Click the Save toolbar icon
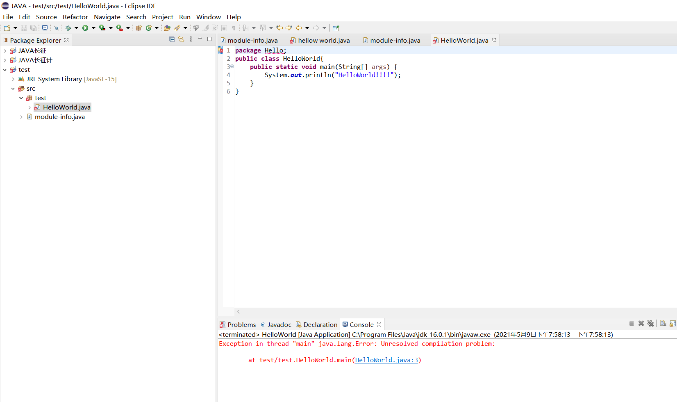677x402 pixels. tap(24, 28)
